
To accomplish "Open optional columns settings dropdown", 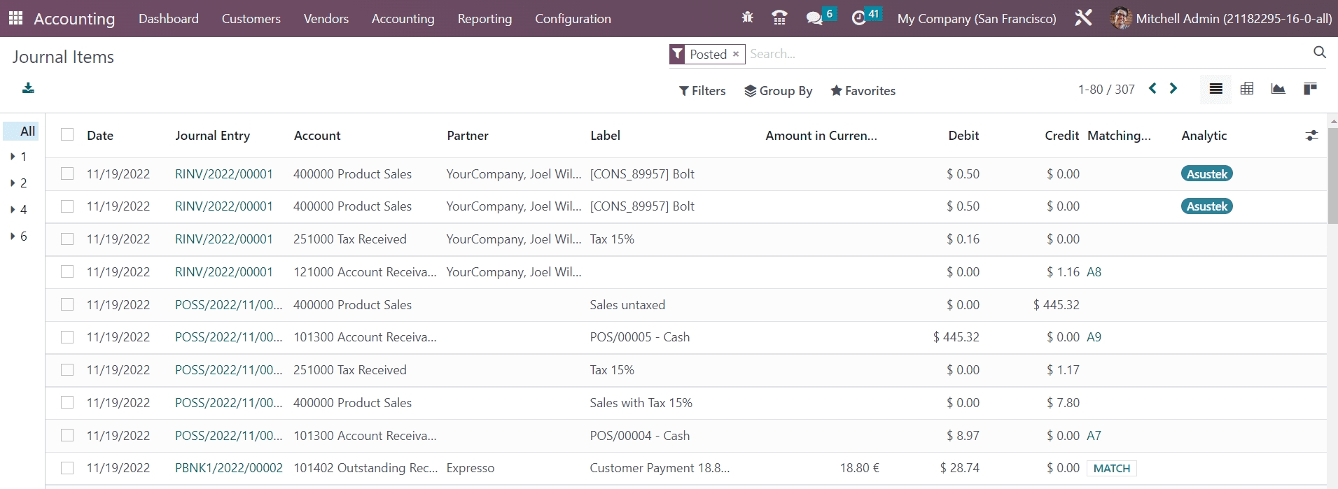I will [1311, 136].
